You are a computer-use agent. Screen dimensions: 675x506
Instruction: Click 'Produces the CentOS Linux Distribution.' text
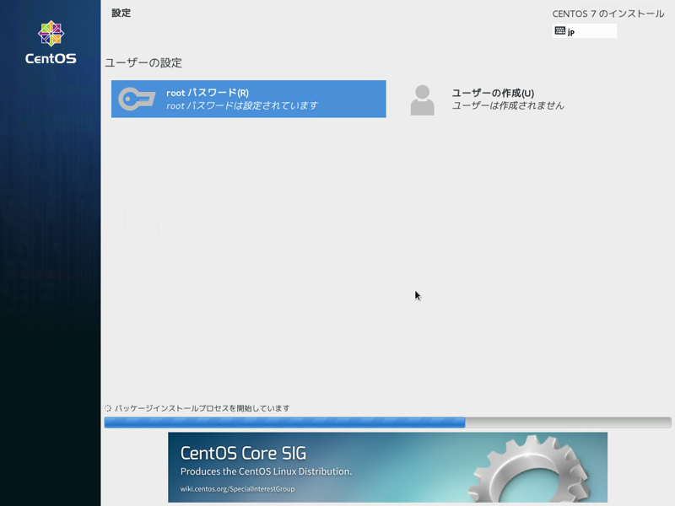click(x=266, y=471)
